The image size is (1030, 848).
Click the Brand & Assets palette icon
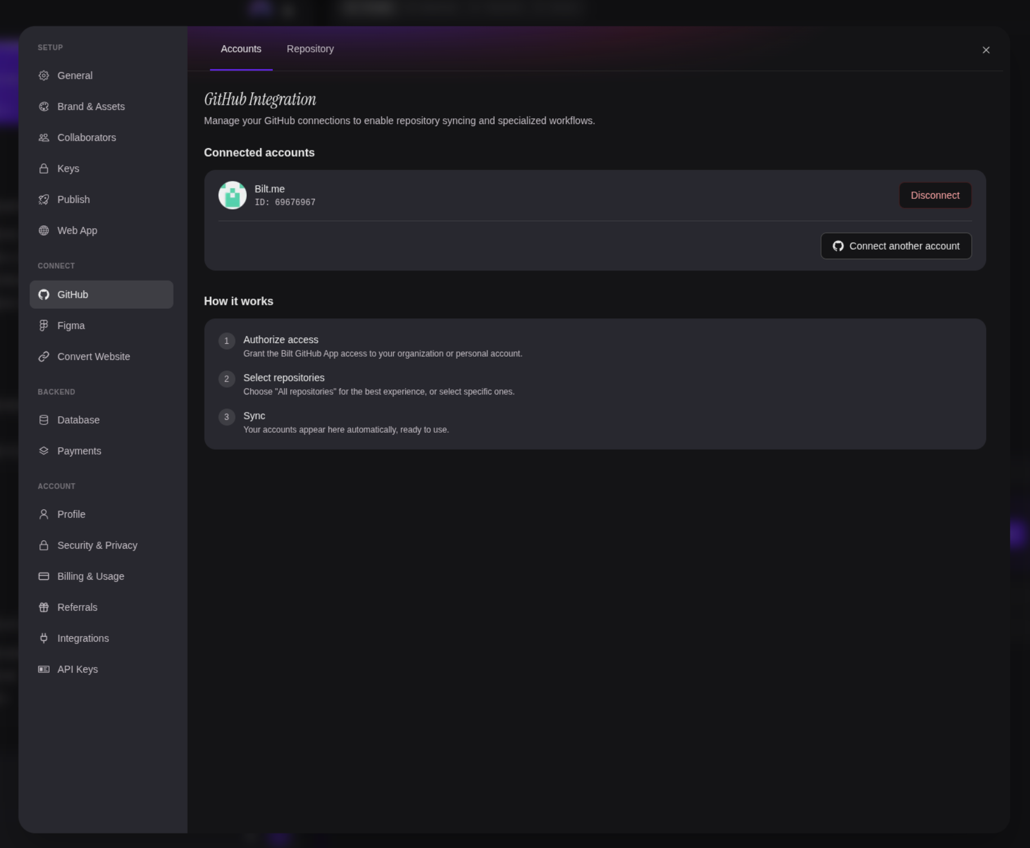(43, 106)
